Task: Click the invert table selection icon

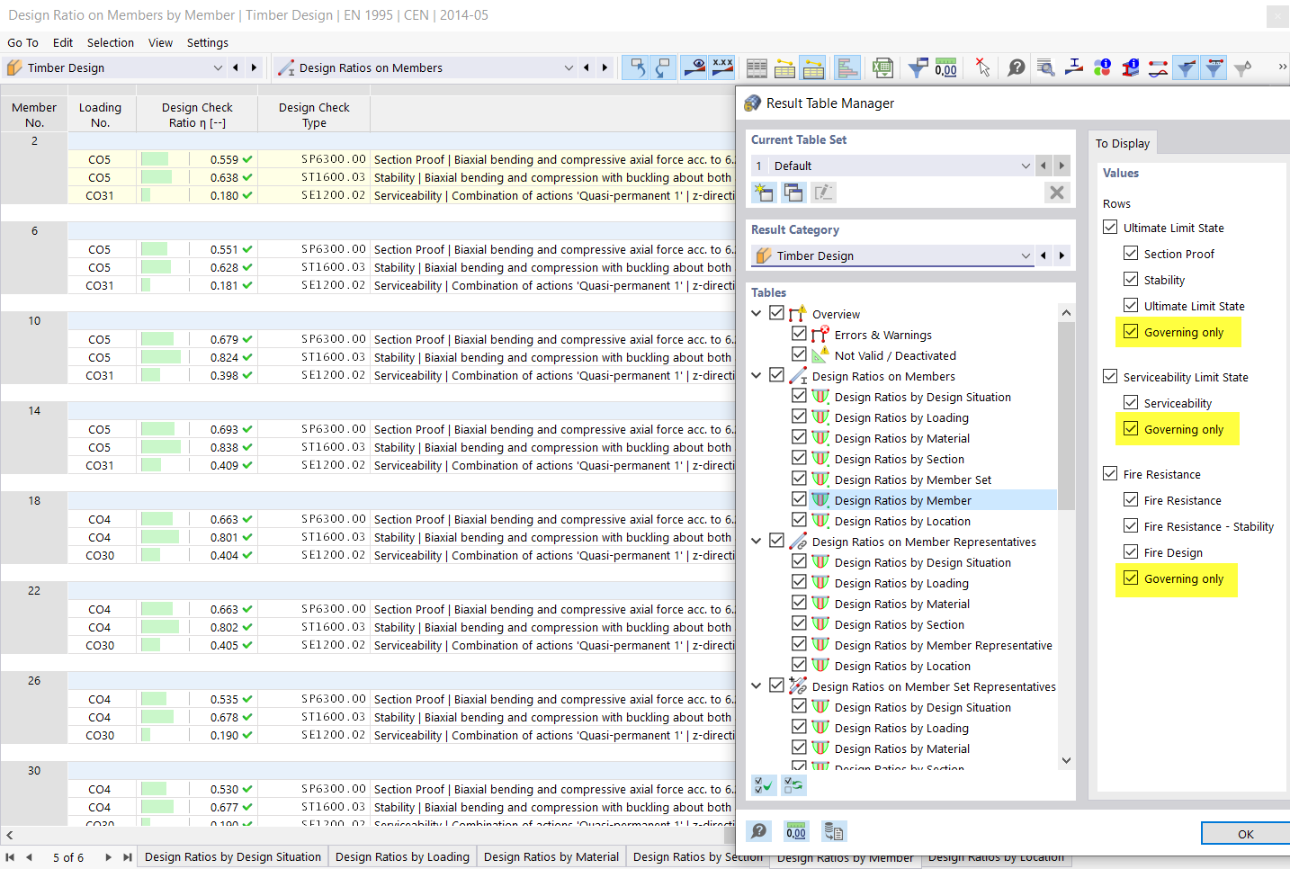Action: click(x=793, y=785)
